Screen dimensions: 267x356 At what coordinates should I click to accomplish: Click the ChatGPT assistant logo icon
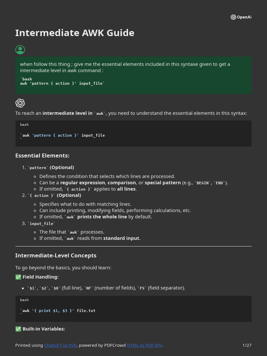click(20, 103)
